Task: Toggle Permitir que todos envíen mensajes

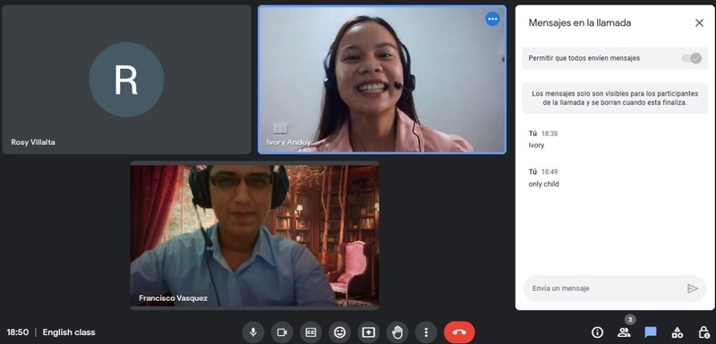Action: pos(691,58)
